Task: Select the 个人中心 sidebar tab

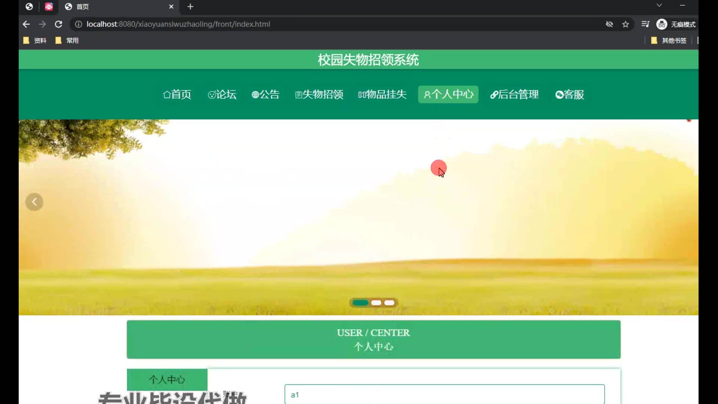Action: coord(167,380)
